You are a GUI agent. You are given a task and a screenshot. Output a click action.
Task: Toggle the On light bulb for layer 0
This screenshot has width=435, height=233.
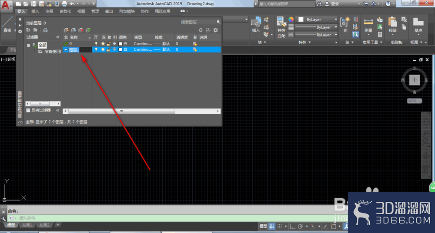pos(96,44)
